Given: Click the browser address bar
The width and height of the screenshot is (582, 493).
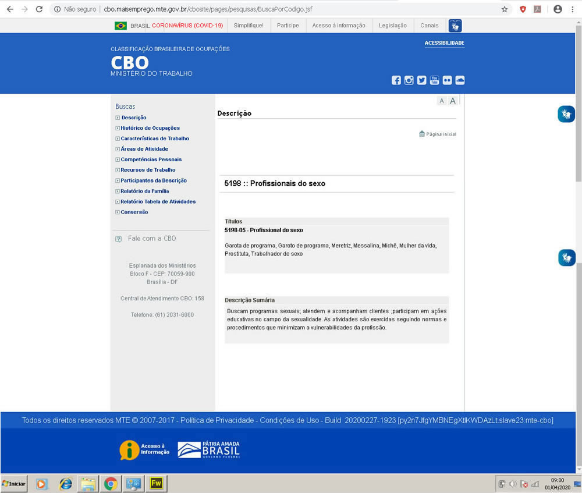Looking at the screenshot, I should point(291,9).
